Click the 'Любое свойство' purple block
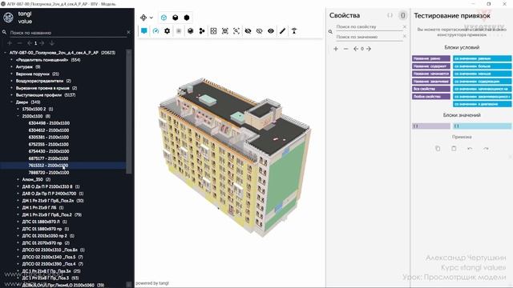Screen dimensions: 513x288 click(x=431, y=96)
